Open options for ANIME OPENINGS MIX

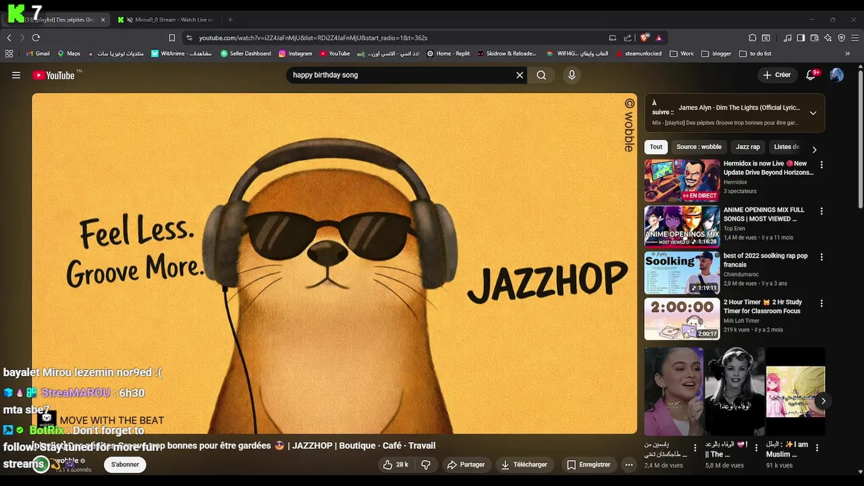[x=821, y=211]
